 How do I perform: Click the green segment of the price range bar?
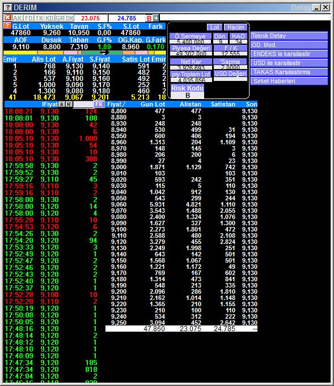(x=102, y=53)
